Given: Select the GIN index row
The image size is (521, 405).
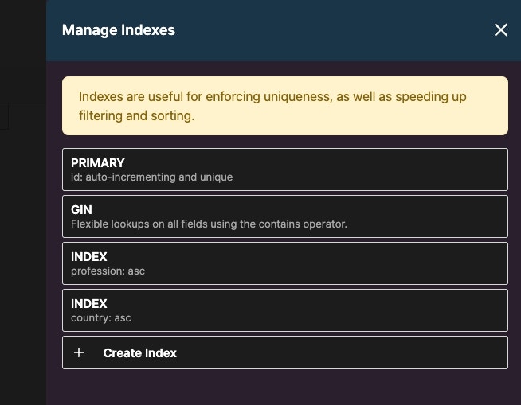Looking at the screenshot, I should click(284, 216).
